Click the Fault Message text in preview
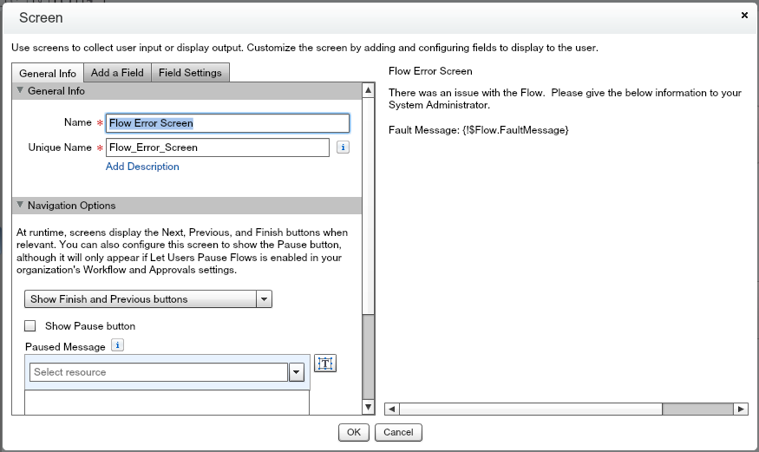This screenshot has height=452, width=759. 478,129
